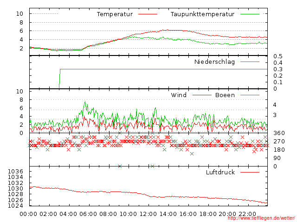Click the 14:00 time axis label
Viewport: 297px width, 222px height.
pyautogui.click(x=168, y=214)
